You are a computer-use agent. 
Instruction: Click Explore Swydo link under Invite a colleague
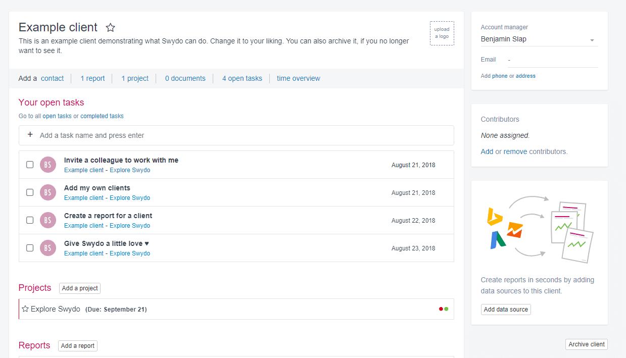coord(130,170)
